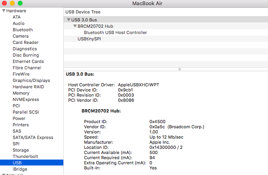Select the USBtinySPI device
The width and height of the screenshot is (268, 175).
coord(89,39)
